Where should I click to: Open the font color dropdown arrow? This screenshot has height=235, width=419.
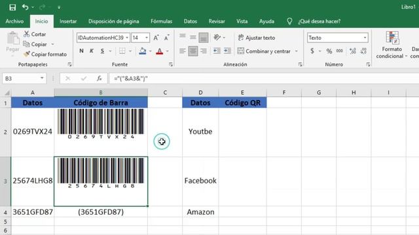pyautogui.click(x=168, y=51)
